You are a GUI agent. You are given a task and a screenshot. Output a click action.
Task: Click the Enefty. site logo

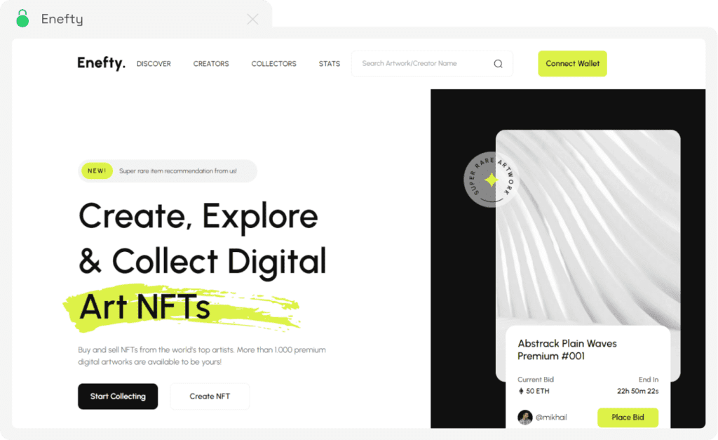[x=101, y=63]
